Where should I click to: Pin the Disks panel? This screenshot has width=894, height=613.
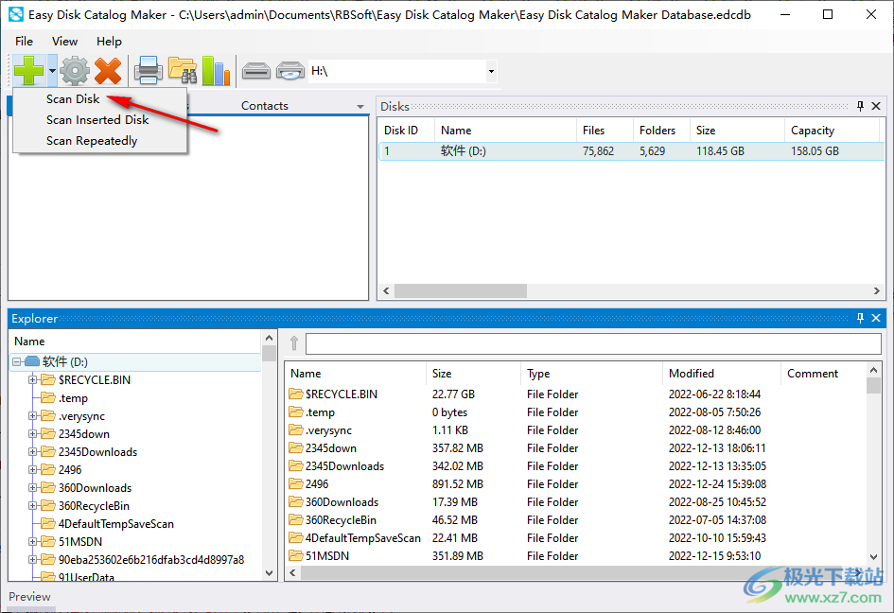[x=860, y=106]
